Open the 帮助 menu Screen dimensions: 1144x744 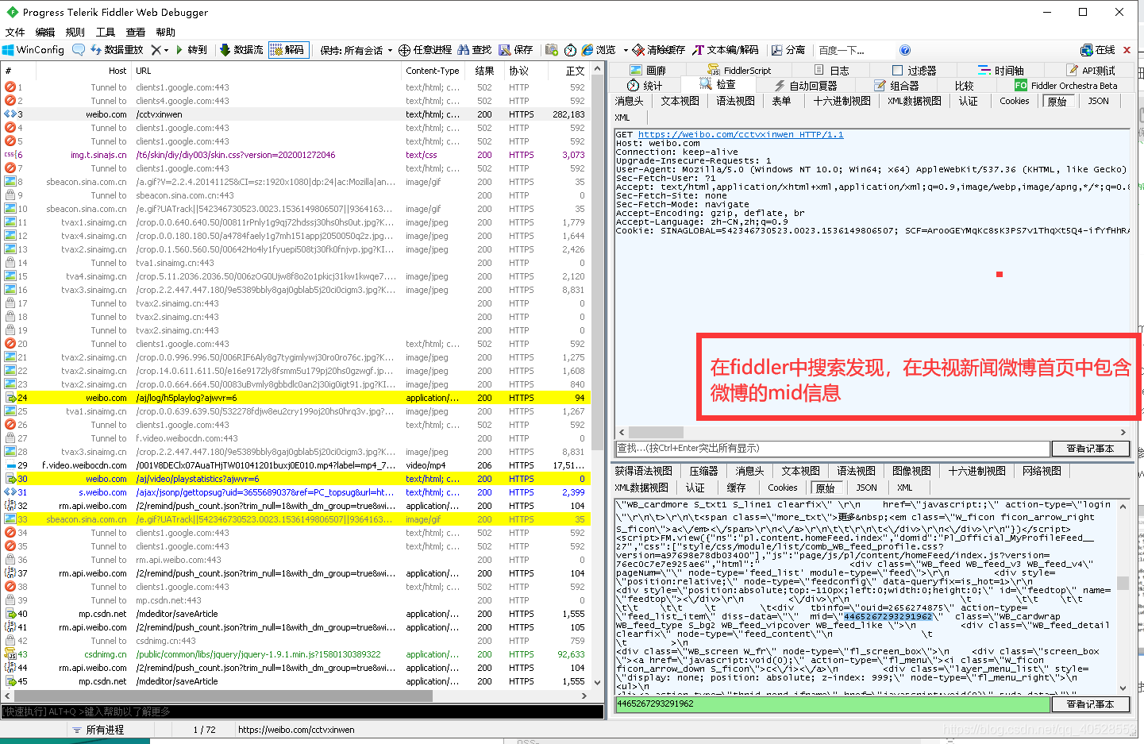(166, 32)
